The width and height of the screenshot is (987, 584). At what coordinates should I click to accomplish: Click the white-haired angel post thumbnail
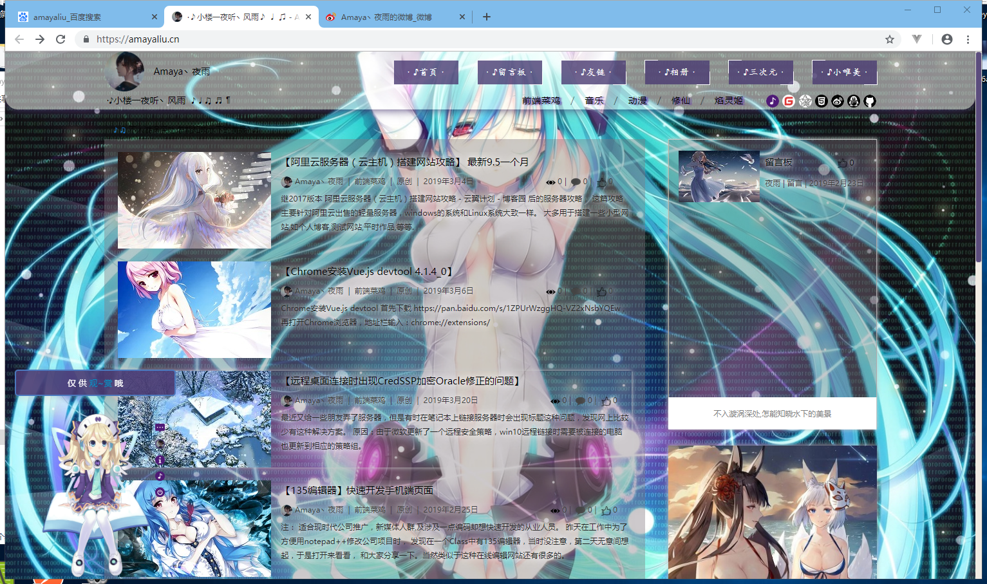coord(194,200)
